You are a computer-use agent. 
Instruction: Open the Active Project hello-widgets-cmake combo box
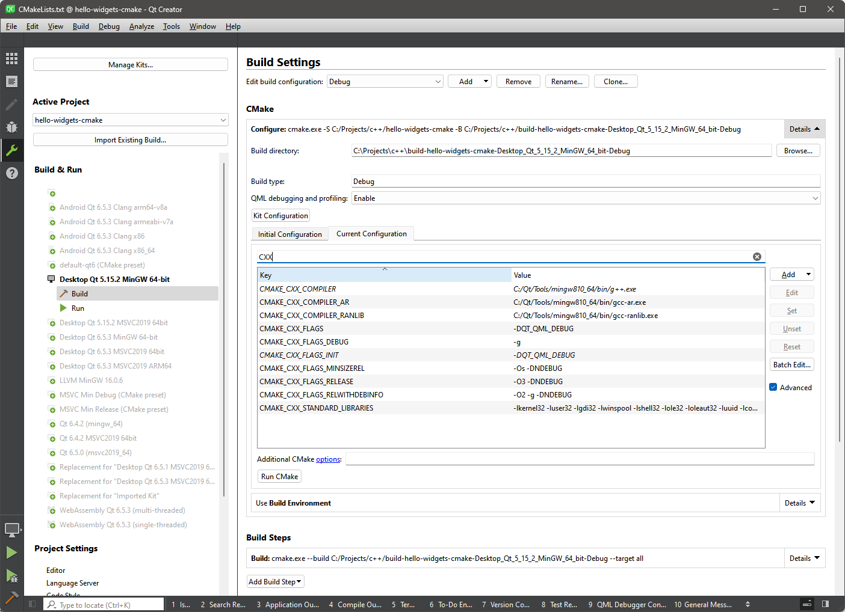pos(130,120)
